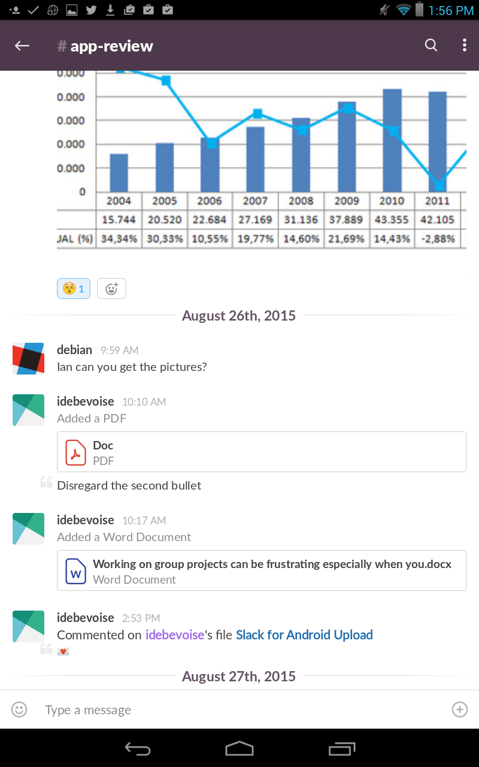Click the blue Word file icon

pos(76,571)
